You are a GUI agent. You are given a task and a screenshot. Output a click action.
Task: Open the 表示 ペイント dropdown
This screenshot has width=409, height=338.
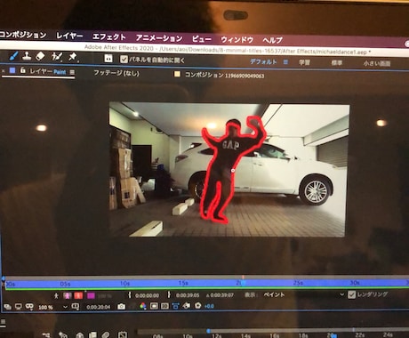point(303,294)
